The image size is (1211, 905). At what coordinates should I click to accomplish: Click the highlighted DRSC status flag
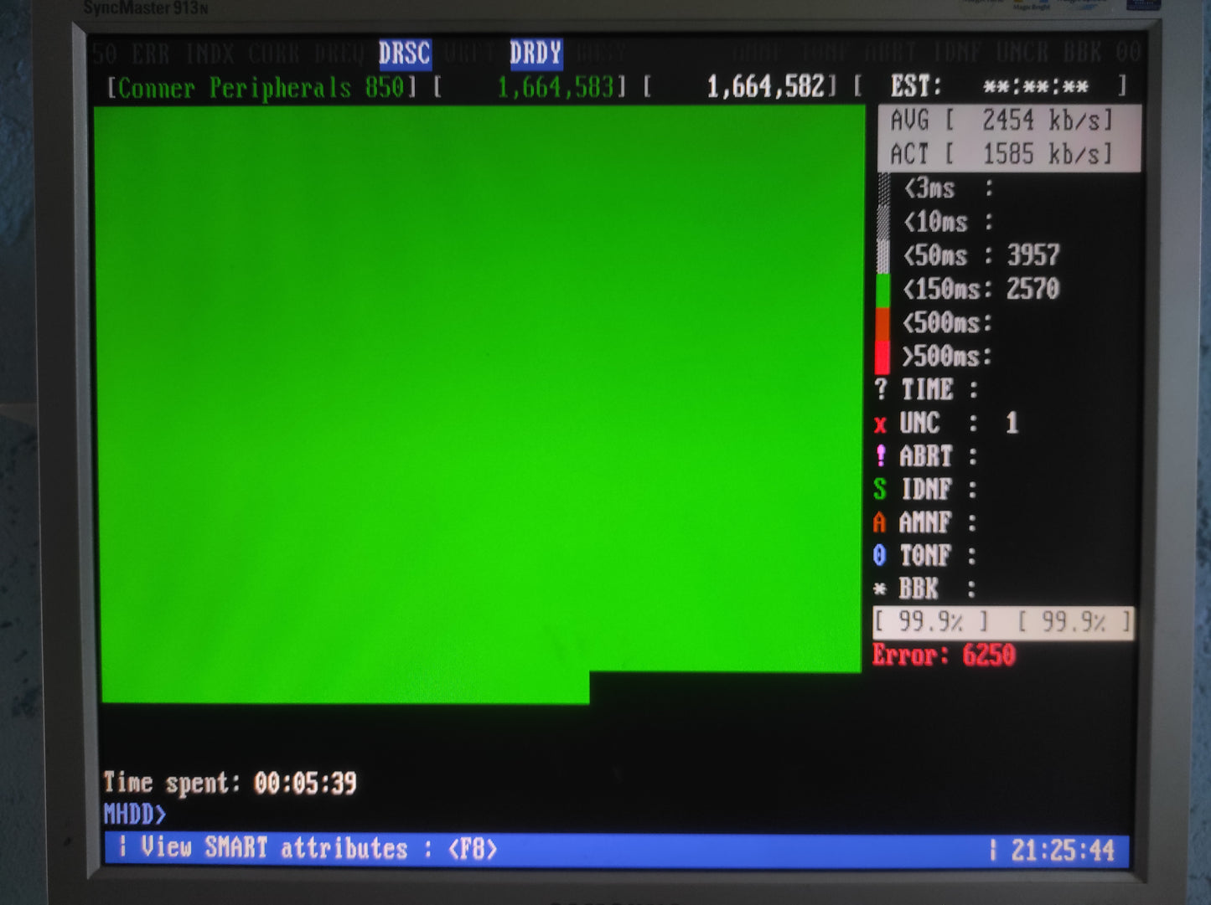pyautogui.click(x=405, y=54)
